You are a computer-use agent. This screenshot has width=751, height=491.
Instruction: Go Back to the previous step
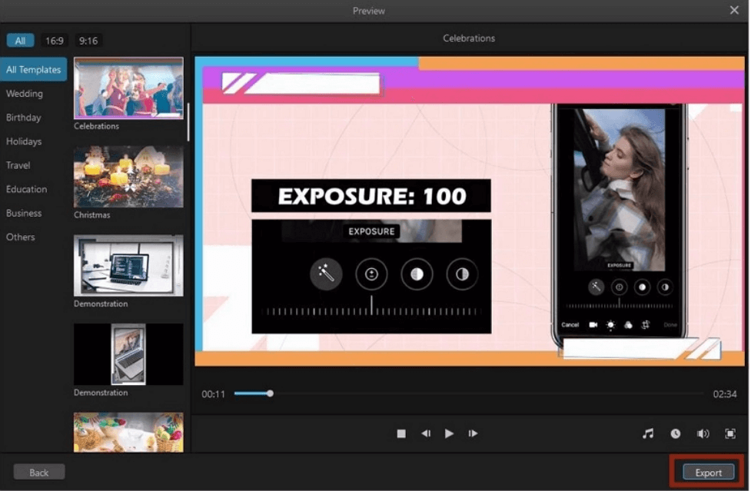pyautogui.click(x=38, y=473)
